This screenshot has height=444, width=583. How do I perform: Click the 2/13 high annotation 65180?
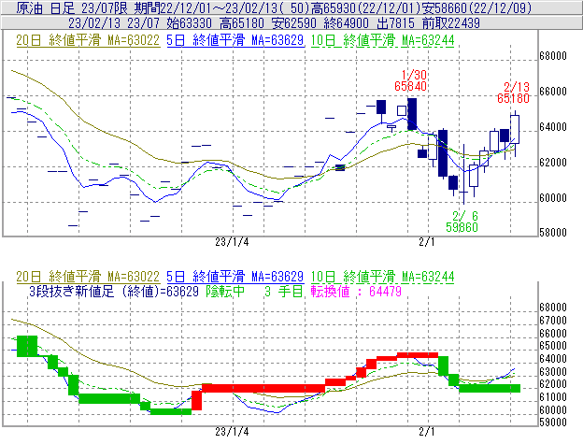pyautogui.click(x=516, y=96)
